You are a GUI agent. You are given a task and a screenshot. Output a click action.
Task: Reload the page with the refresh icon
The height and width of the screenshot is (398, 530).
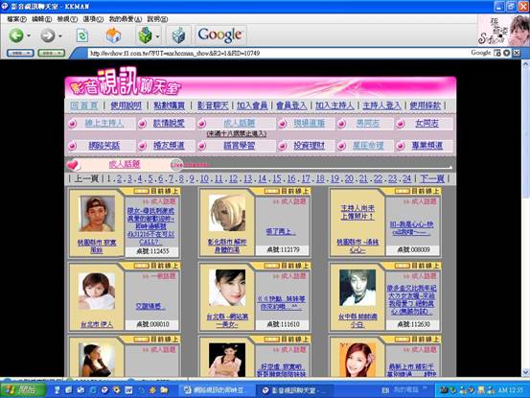(82, 35)
